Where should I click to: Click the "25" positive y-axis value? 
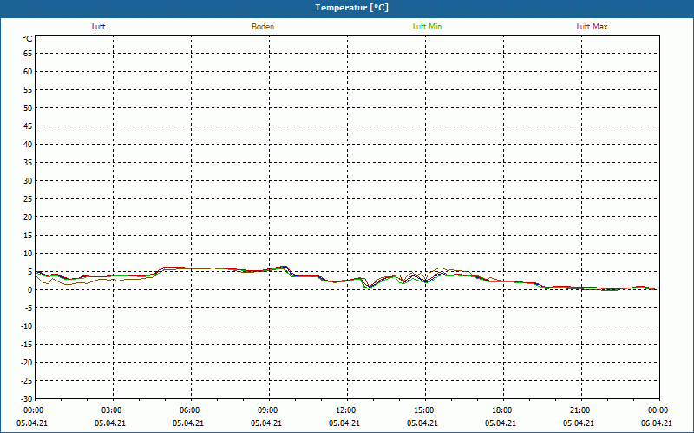point(28,199)
